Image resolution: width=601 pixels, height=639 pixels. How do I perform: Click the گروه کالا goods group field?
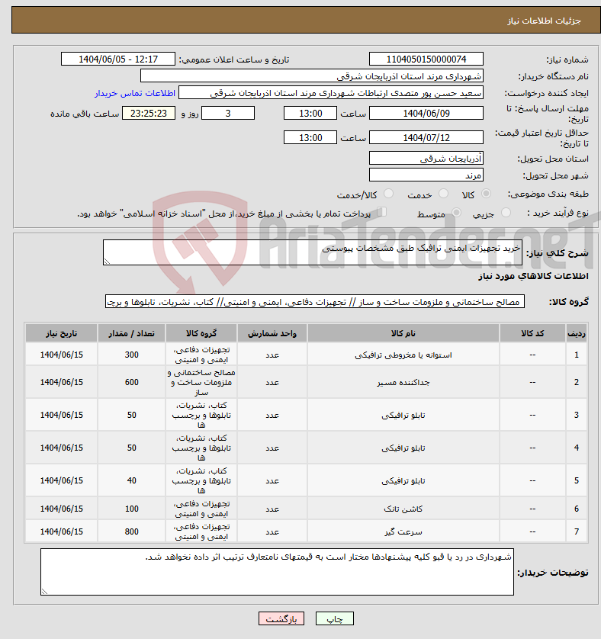[x=315, y=302]
